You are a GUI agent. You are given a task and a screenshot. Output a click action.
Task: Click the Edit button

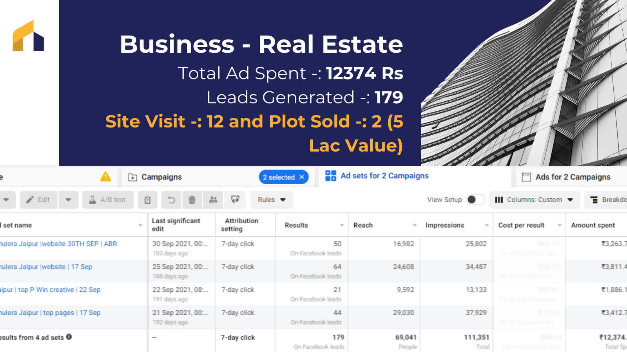(x=38, y=200)
